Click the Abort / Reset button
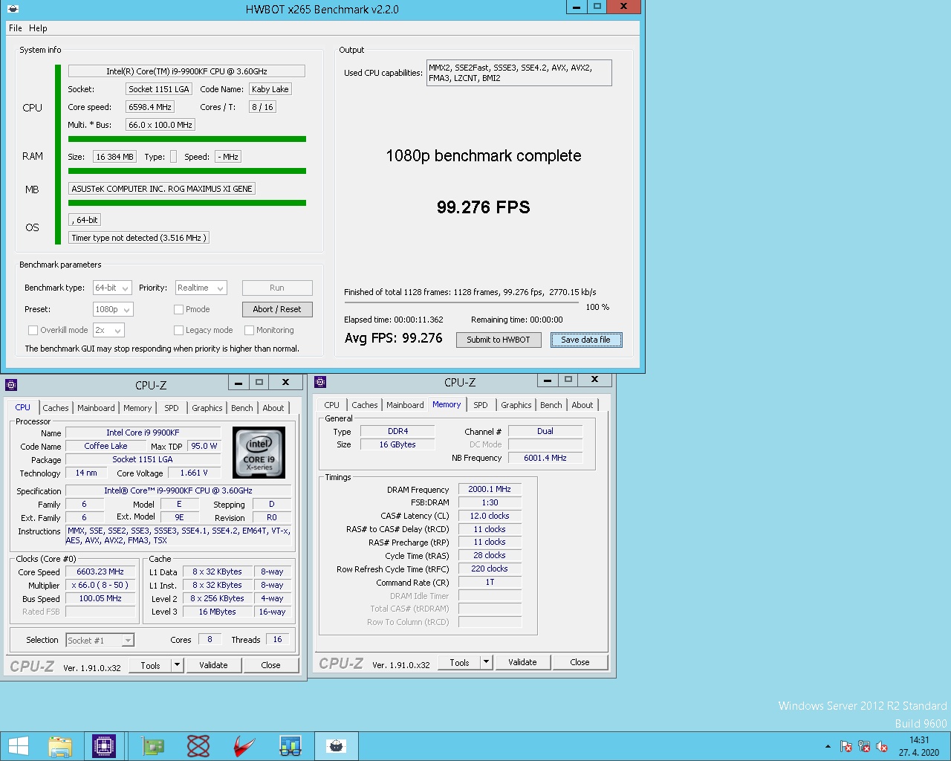Viewport: 951px width, 761px height. point(277,309)
